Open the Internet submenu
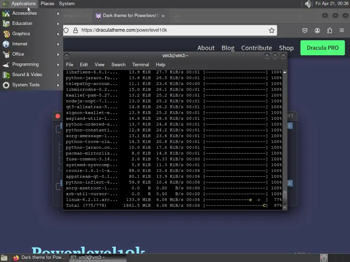The image size is (350, 262). [x=31, y=44]
